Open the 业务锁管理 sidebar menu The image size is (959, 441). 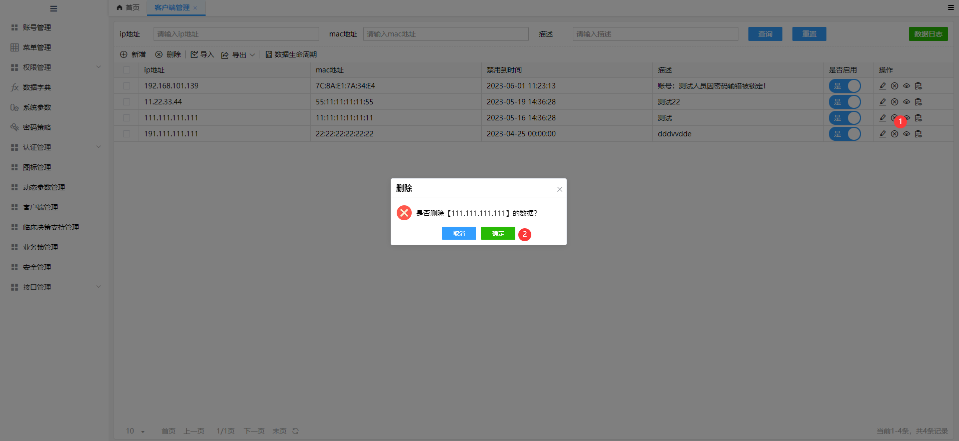pyautogui.click(x=41, y=247)
